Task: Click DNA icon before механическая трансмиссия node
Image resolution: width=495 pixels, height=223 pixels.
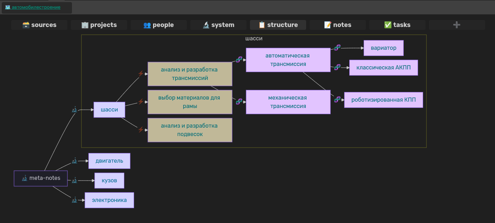Action: coord(239,102)
